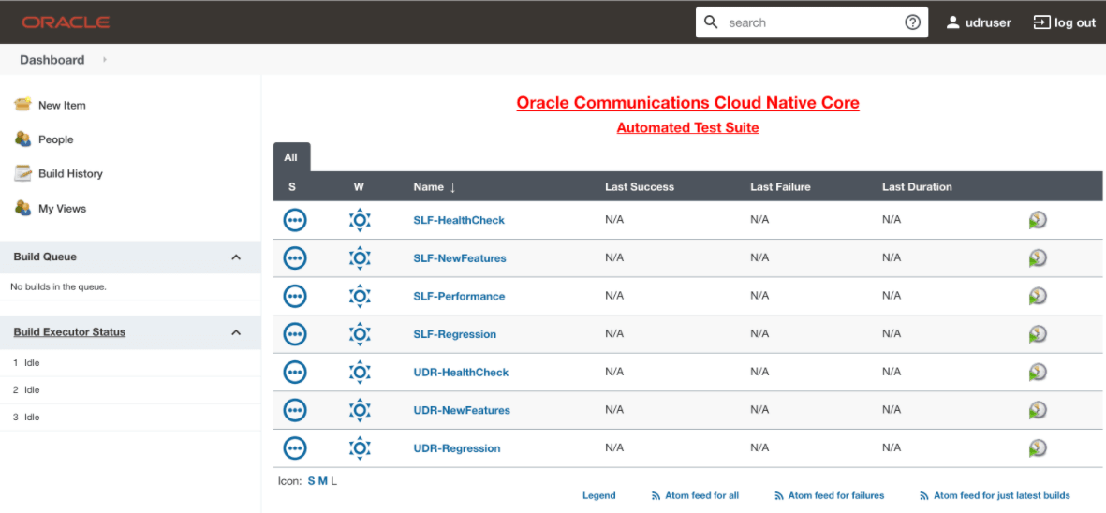Select the All view tab

291,157
